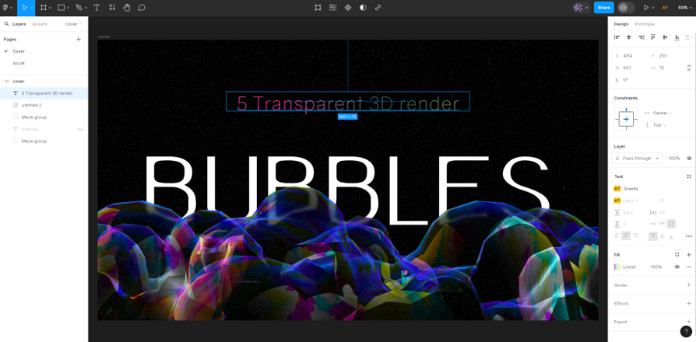Click the Linear gradient fill swatch
This screenshot has width=696, height=342.
click(x=617, y=267)
